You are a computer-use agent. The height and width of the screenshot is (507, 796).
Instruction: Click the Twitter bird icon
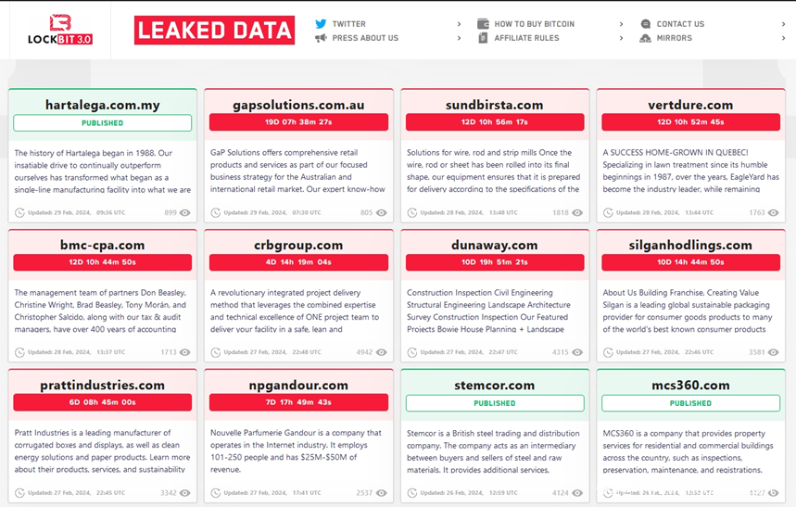coord(321,24)
